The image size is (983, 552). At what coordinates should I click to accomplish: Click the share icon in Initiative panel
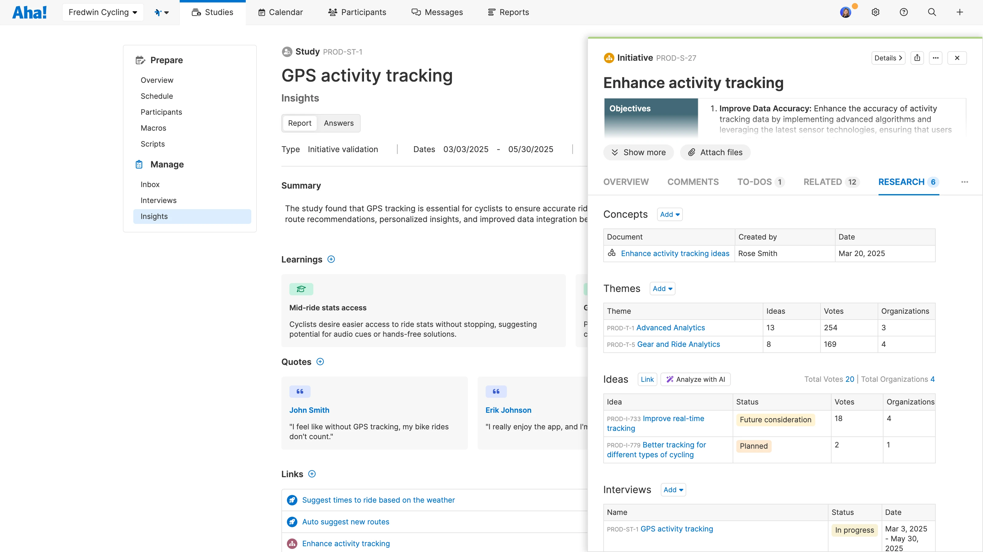pyautogui.click(x=917, y=58)
